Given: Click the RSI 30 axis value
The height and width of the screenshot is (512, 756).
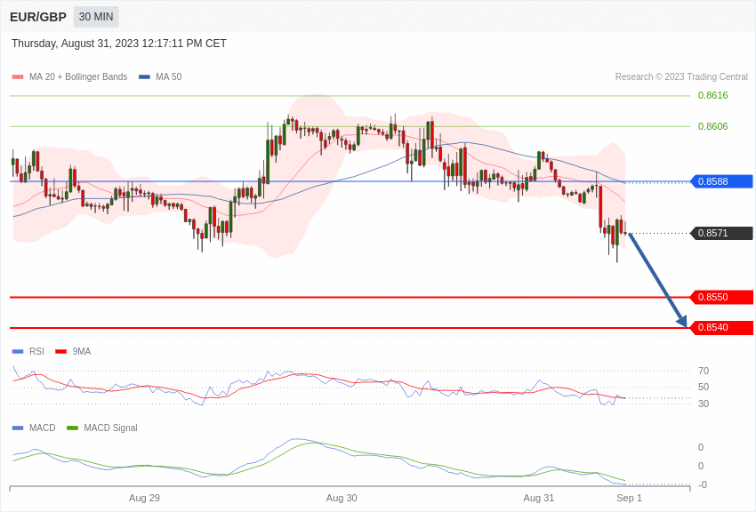Looking at the screenshot, I should 704,404.
